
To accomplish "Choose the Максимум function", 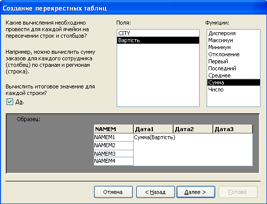I will point(233,40).
